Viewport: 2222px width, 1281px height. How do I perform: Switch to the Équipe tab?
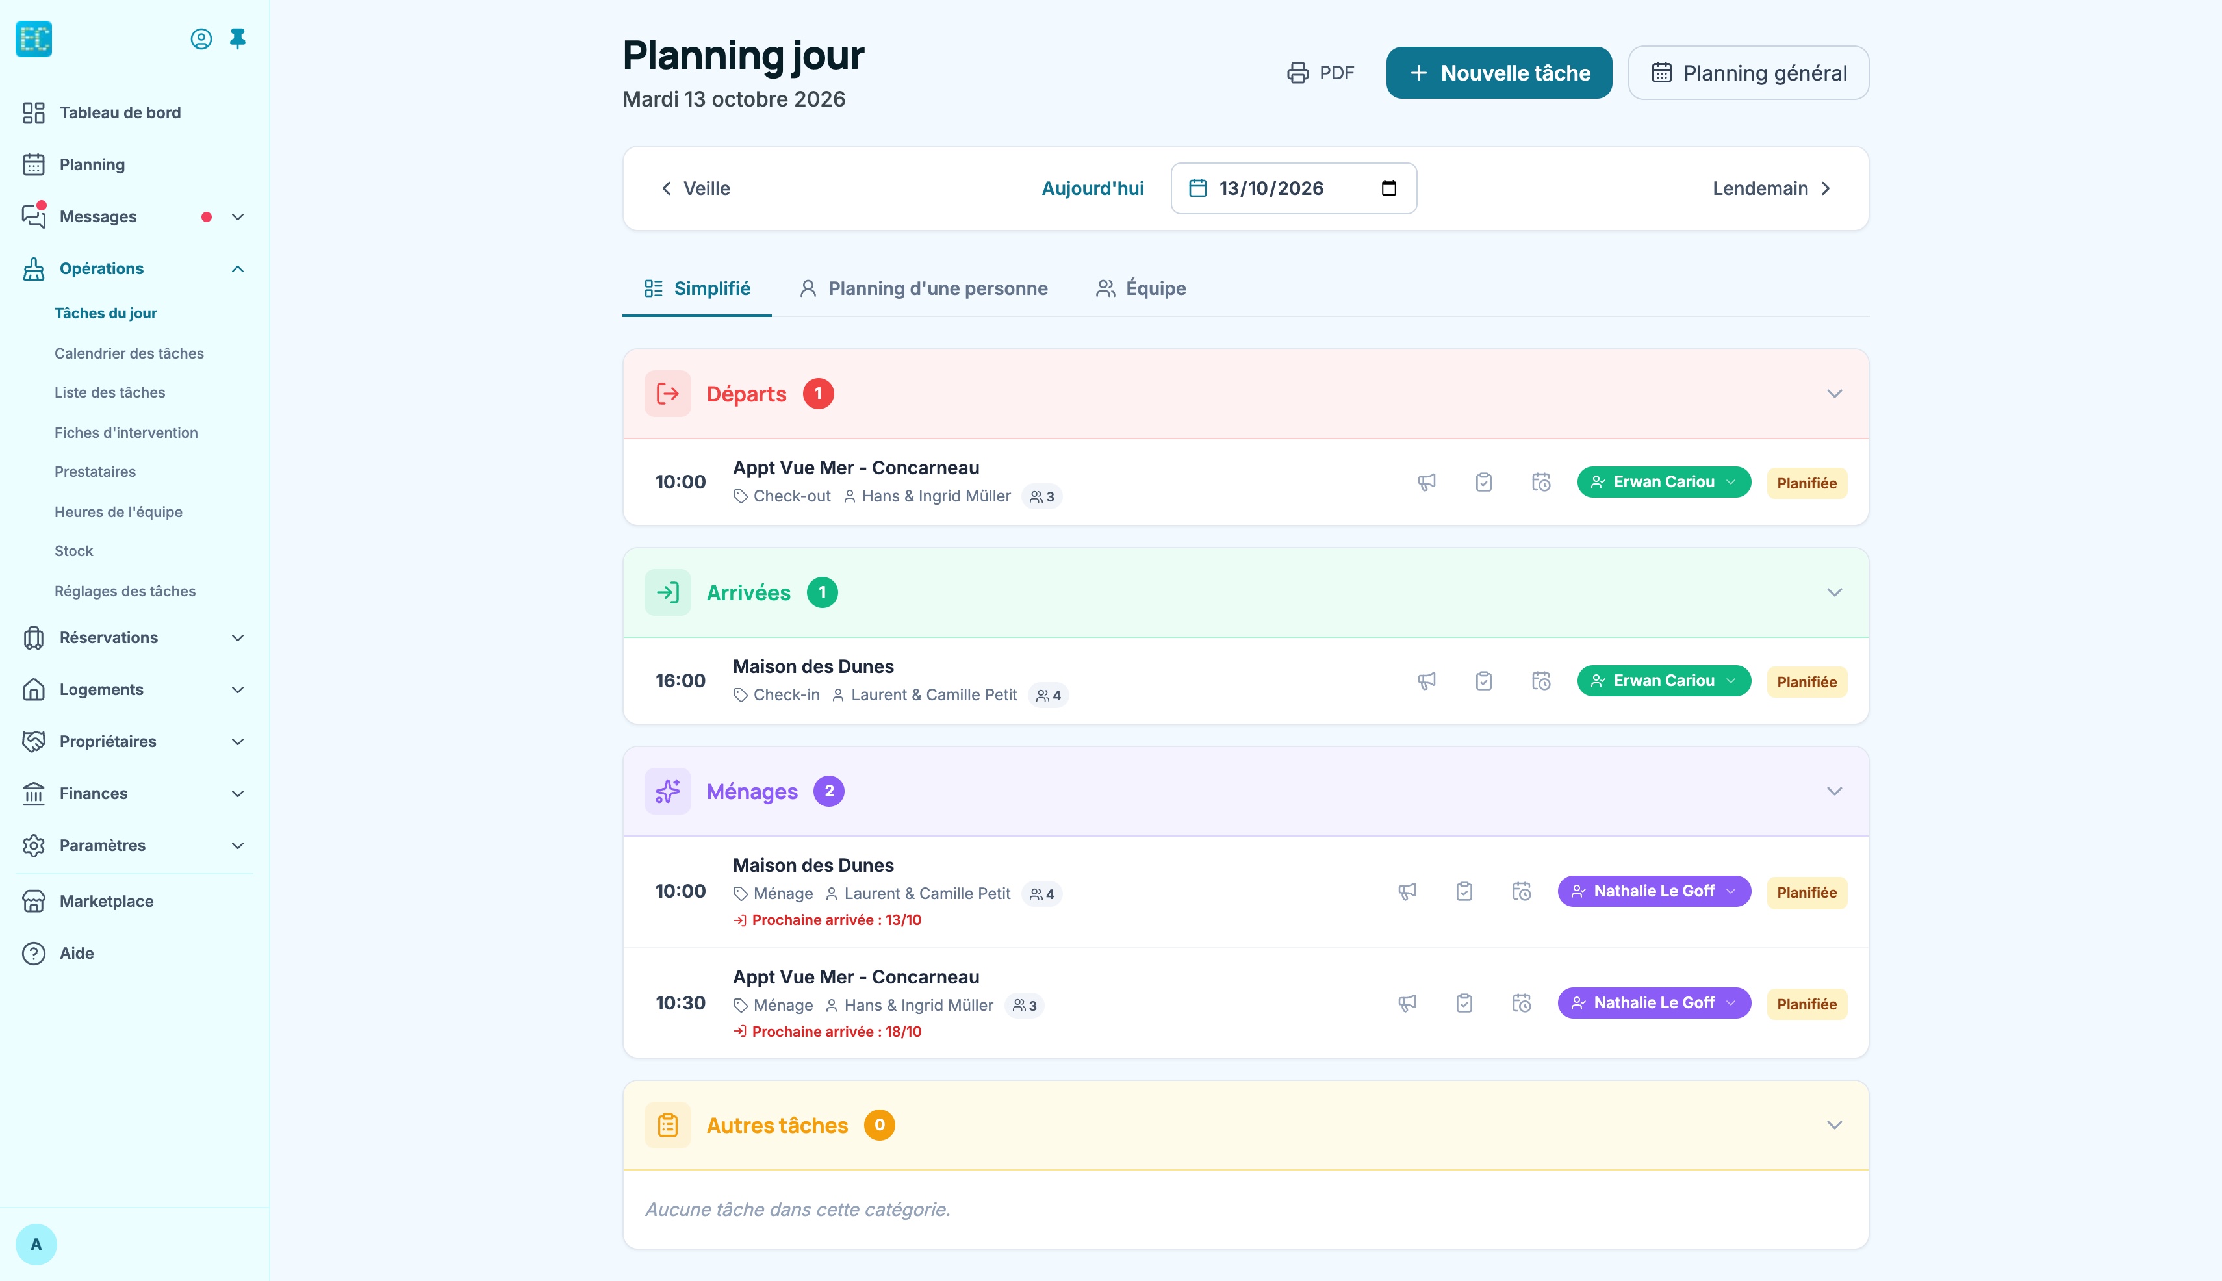[1140, 288]
